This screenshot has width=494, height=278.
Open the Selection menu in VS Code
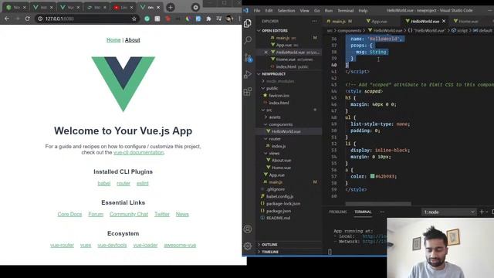[286, 10]
